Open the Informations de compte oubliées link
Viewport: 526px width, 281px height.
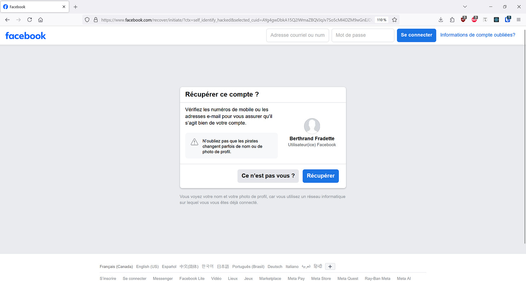click(478, 35)
